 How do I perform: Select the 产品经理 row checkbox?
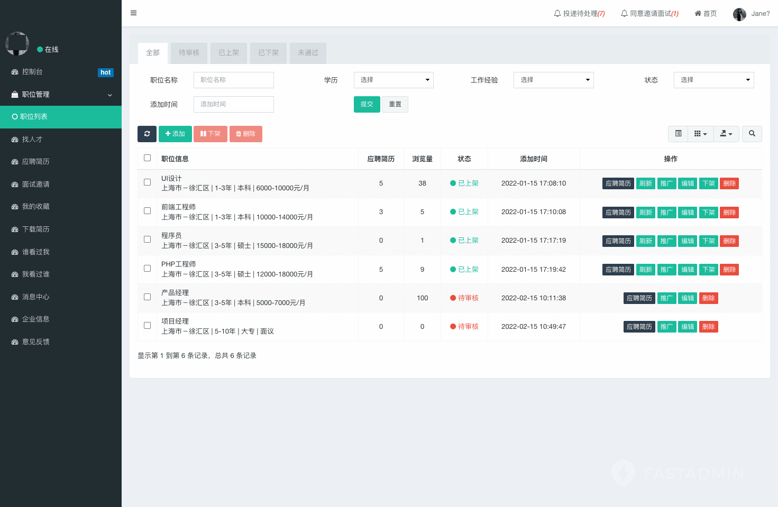pos(148,297)
